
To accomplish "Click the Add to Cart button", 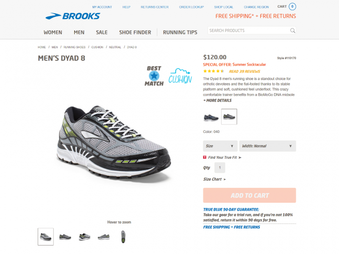I will pos(250,195).
